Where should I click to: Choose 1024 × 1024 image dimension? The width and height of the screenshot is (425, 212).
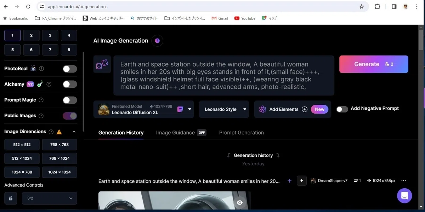pos(59,172)
